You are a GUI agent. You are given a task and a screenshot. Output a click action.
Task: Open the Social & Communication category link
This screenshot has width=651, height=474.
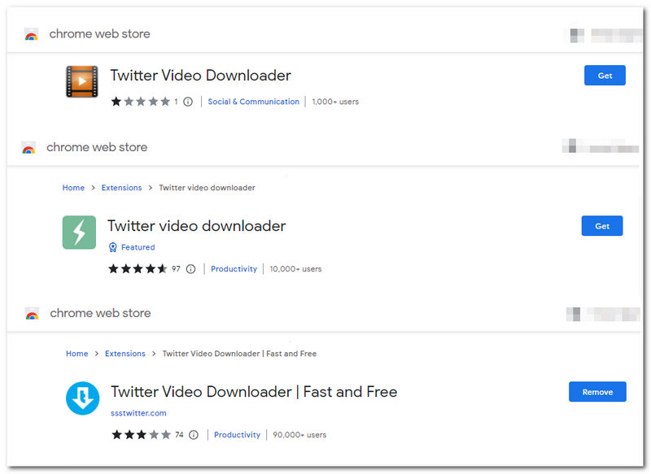253,102
